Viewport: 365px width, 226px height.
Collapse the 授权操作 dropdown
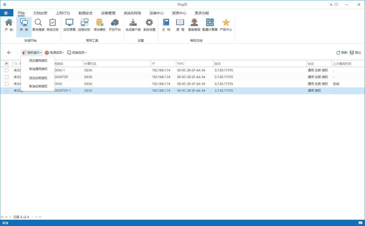point(32,52)
